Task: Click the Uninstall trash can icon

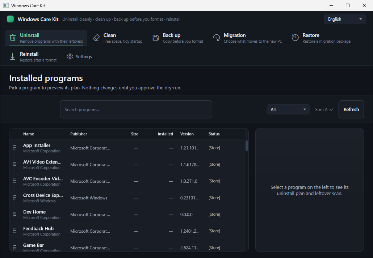Action: 13,38
